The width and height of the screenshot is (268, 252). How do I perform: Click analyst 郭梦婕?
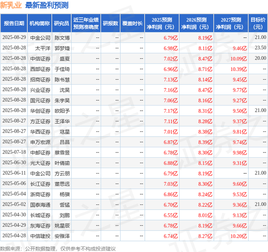coord(62,48)
